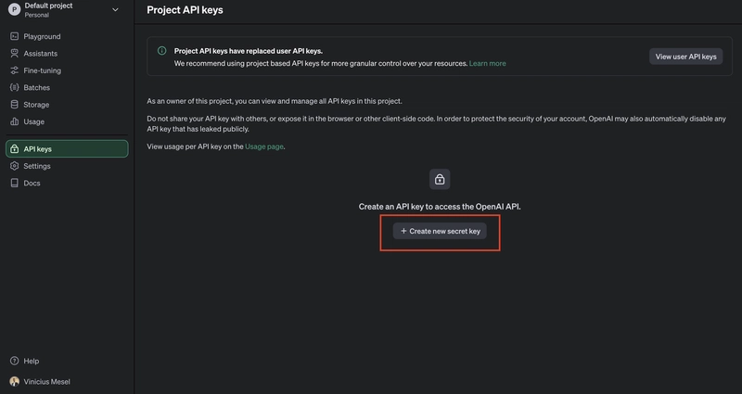This screenshot has width=742, height=394.
Task: Click the Project API keys page heading
Action: coord(185,10)
